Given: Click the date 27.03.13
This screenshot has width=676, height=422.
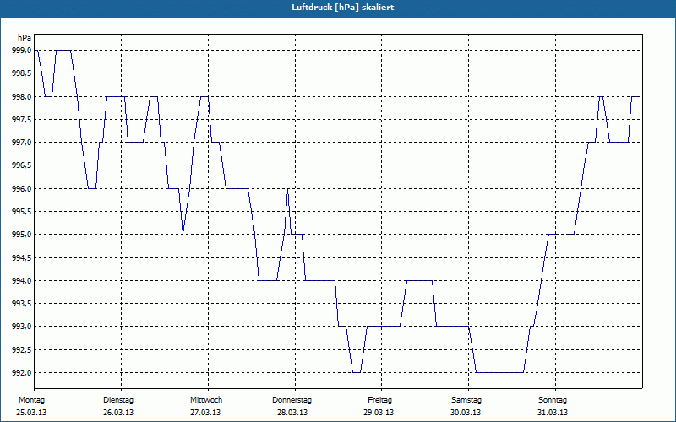Looking at the screenshot, I should pyautogui.click(x=205, y=413).
